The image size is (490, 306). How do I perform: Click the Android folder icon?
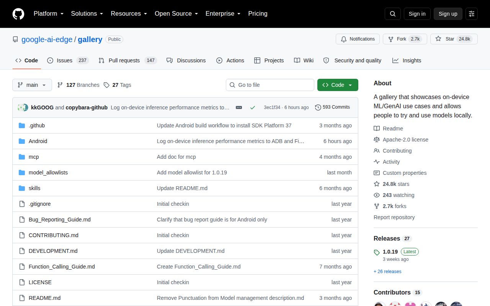tap(22, 141)
